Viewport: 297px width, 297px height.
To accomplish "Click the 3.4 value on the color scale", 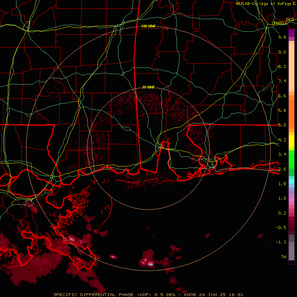I will click(x=282, y=154).
